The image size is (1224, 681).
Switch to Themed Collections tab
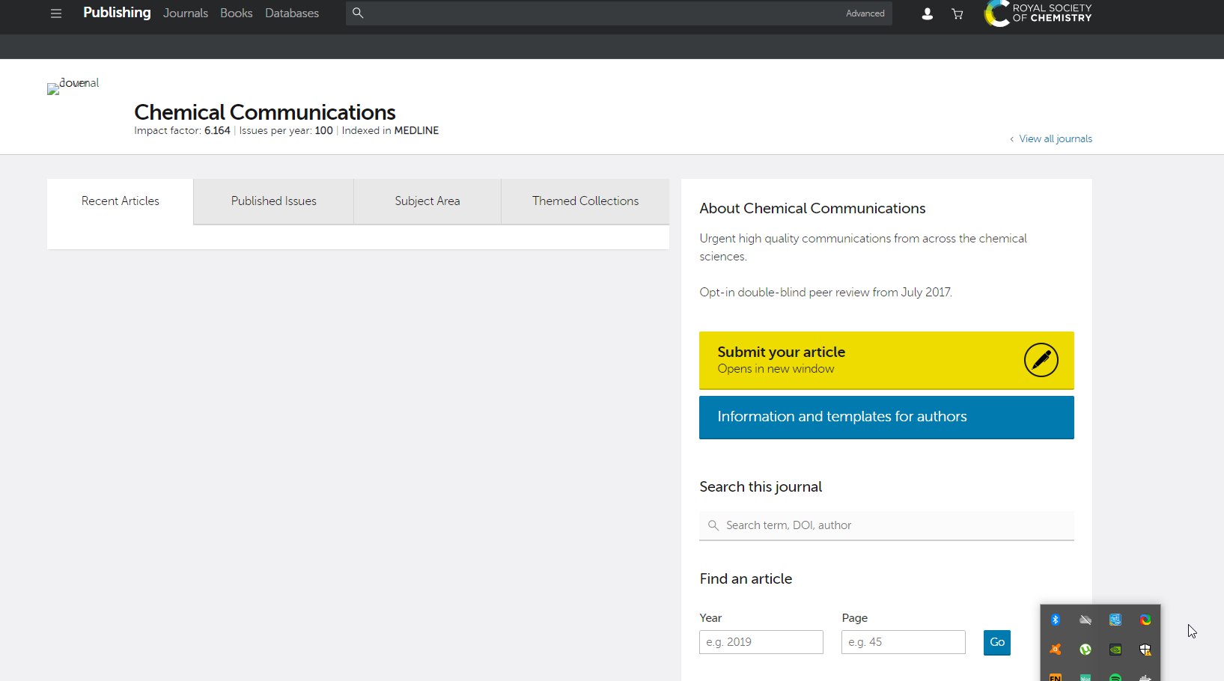pos(585,201)
